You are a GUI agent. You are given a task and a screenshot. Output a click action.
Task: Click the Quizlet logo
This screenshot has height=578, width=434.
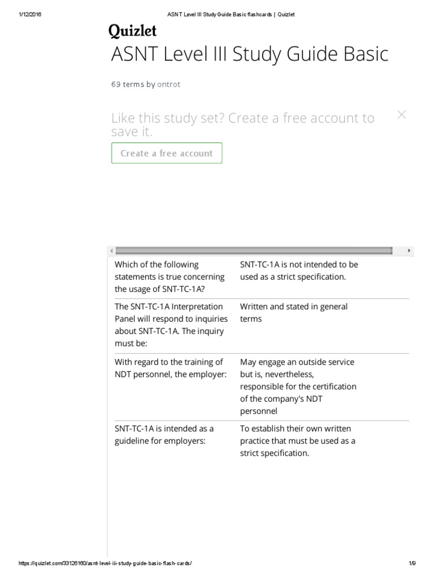click(133, 32)
